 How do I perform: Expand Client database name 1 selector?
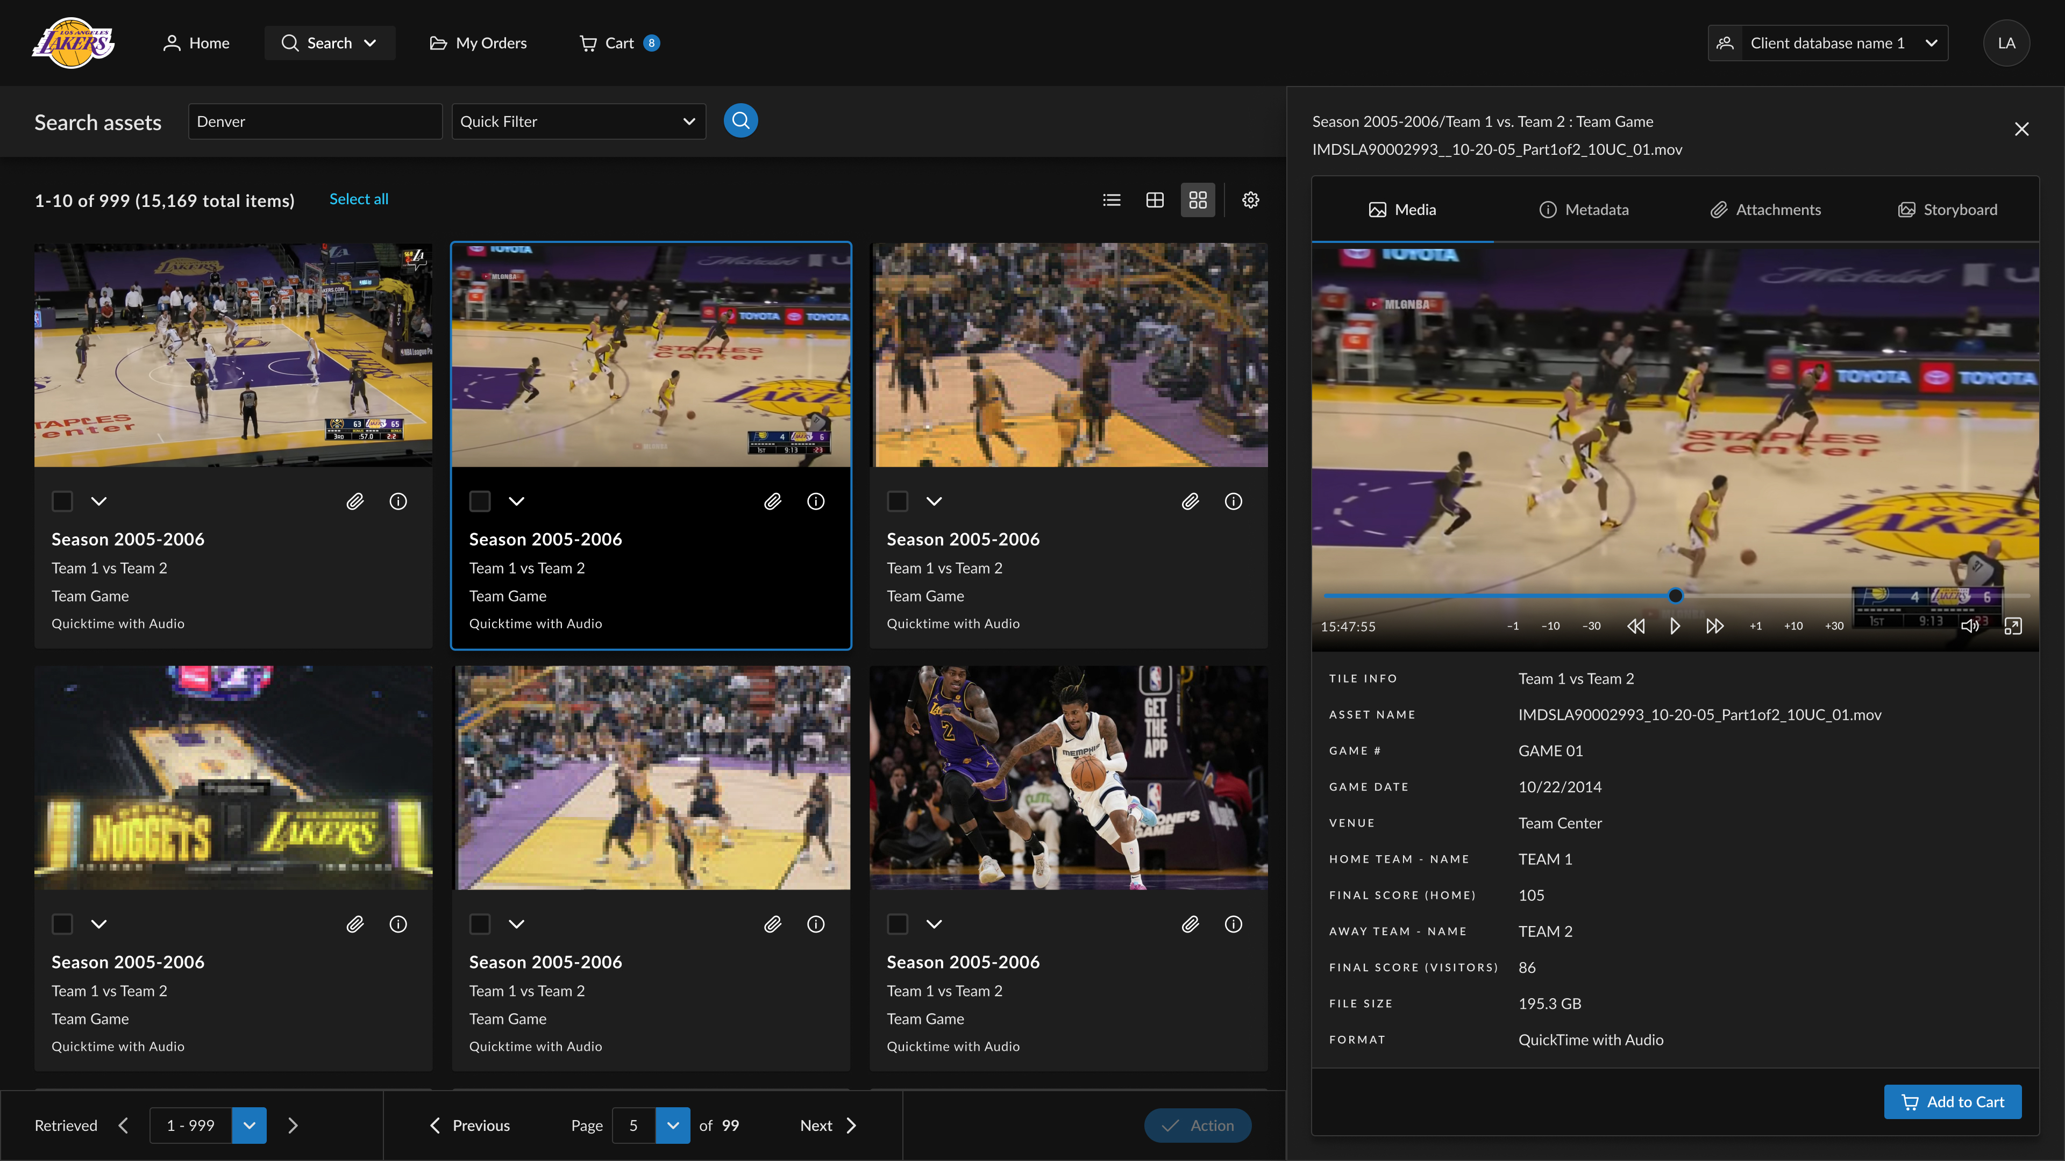pyautogui.click(x=1828, y=43)
